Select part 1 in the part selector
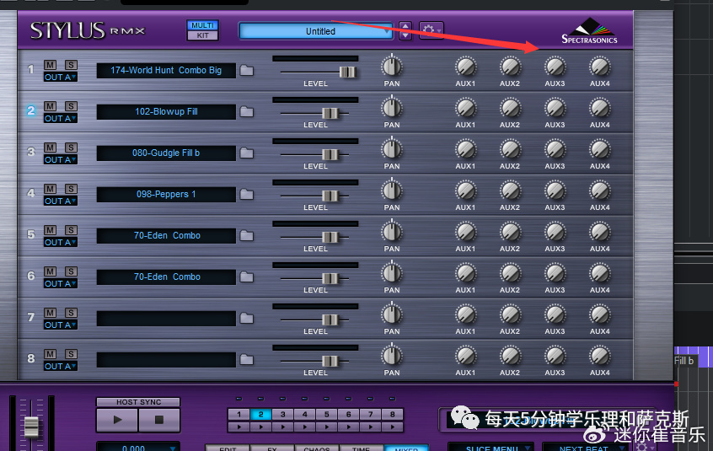Viewport: 713px width, 451px height. pos(239,415)
